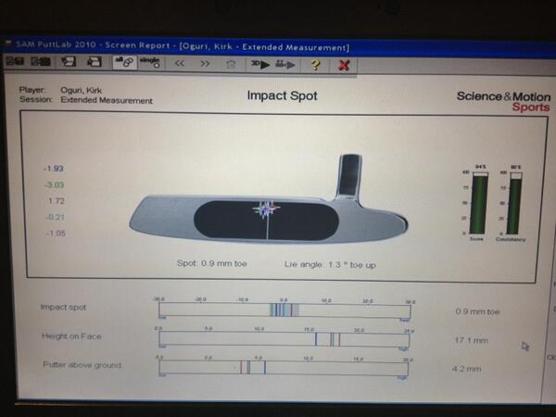This screenshot has height=417, width=556.
Task: Click the Science&Motion Sports logo
Action: [503, 101]
